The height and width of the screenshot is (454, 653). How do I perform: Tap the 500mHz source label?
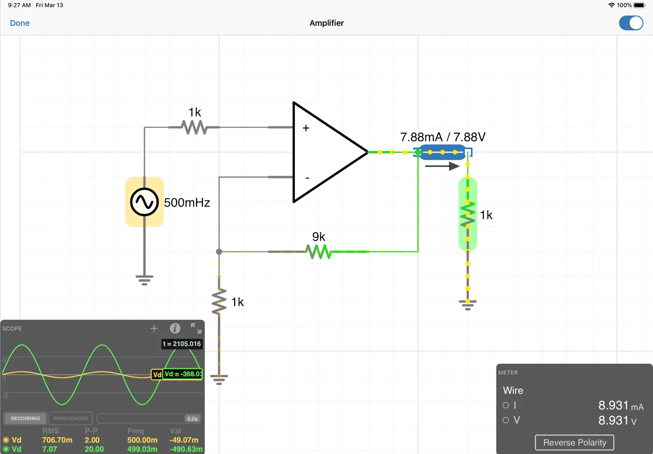(187, 202)
